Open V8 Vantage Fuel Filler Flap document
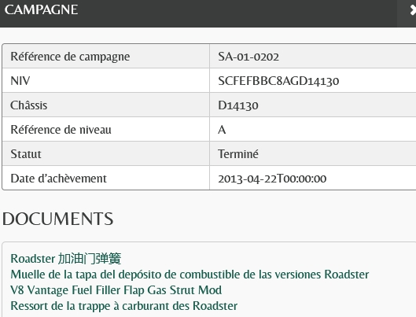 [x=116, y=290]
